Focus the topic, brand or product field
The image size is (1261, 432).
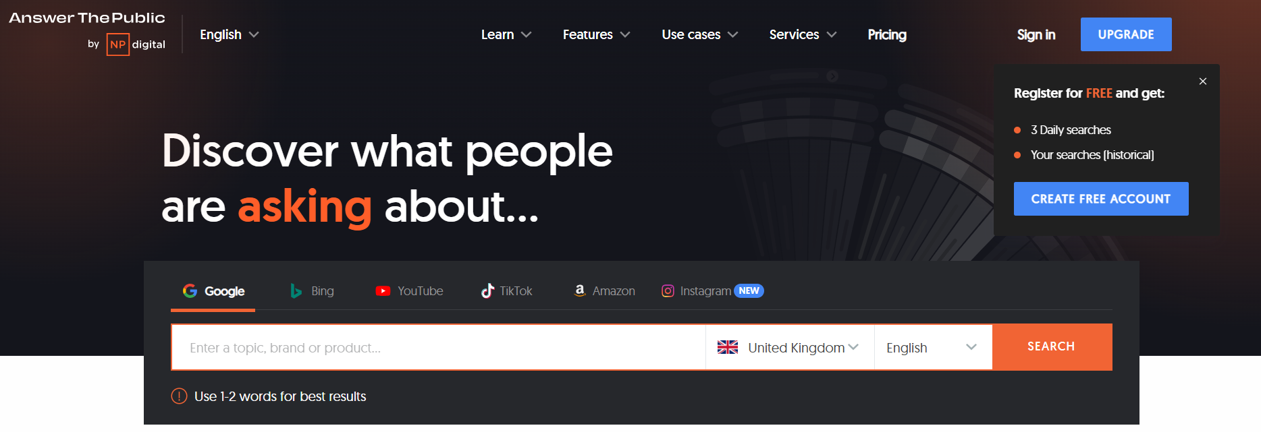(x=439, y=347)
